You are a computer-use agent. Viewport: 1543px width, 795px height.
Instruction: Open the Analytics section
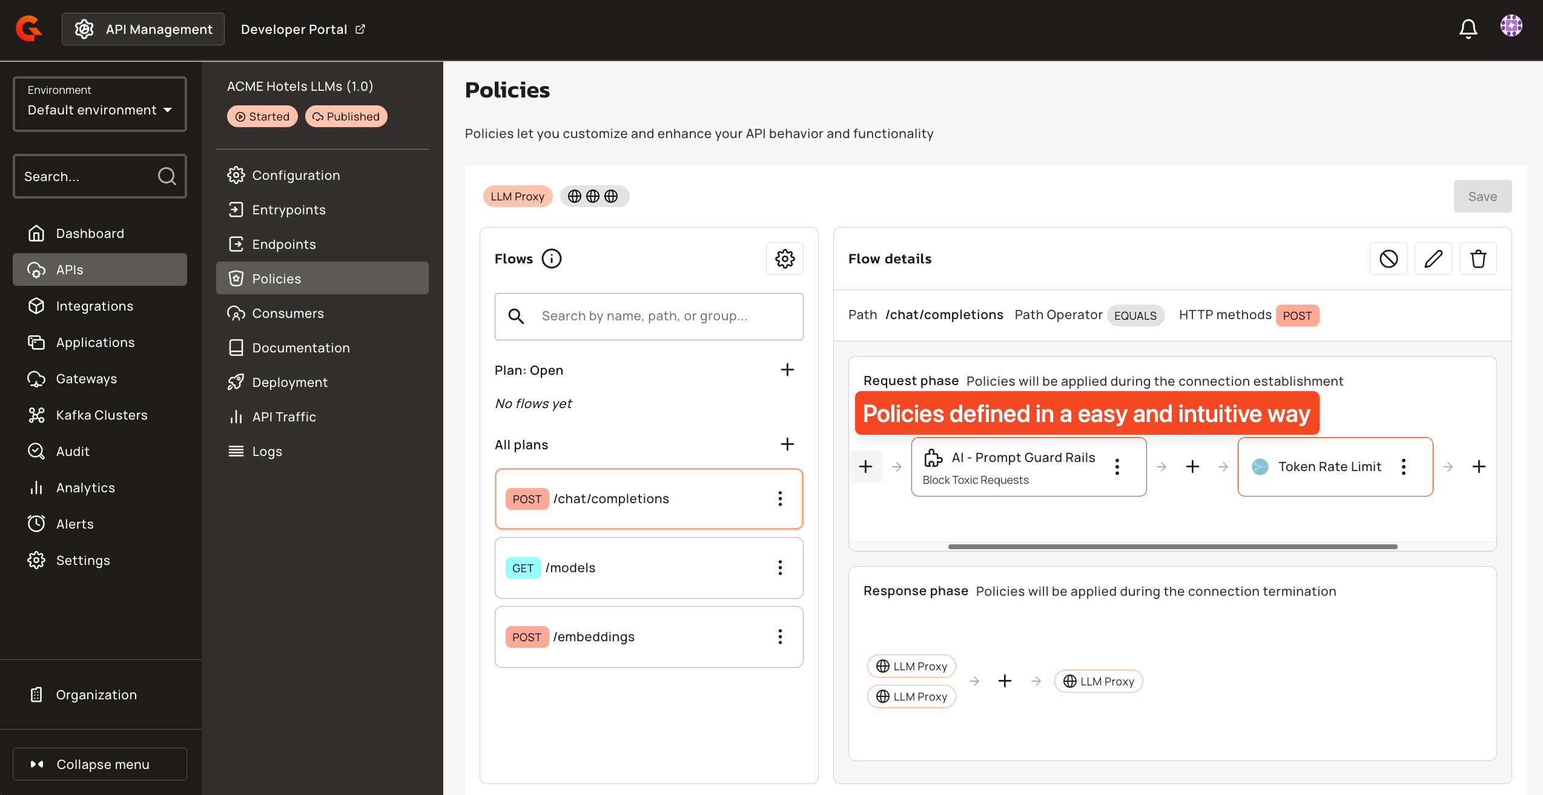[85, 487]
